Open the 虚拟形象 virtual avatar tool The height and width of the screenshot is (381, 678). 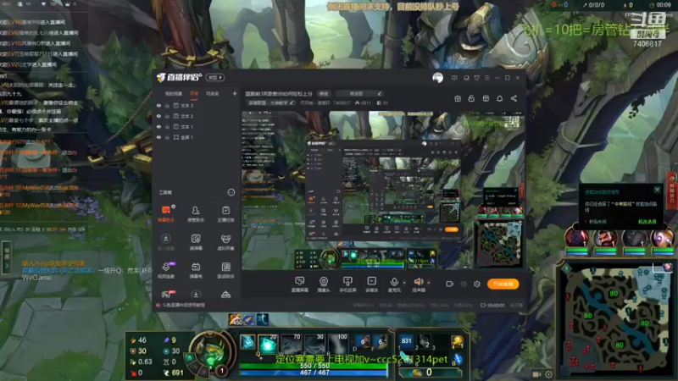point(225,242)
